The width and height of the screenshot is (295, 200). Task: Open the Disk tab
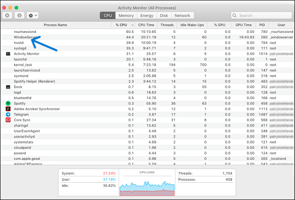tap(164, 16)
